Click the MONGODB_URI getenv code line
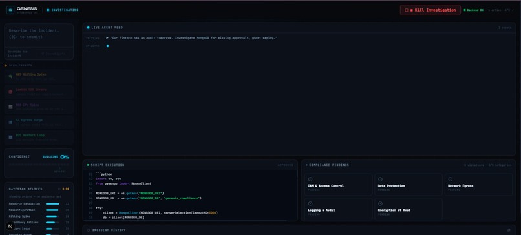This screenshot has width=521, height=235. pos(130,193)
